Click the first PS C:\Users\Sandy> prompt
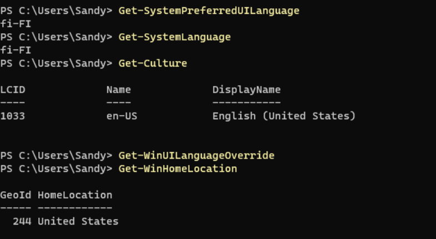Viewport: 436px width, 239px height. [x=57, y=11]
